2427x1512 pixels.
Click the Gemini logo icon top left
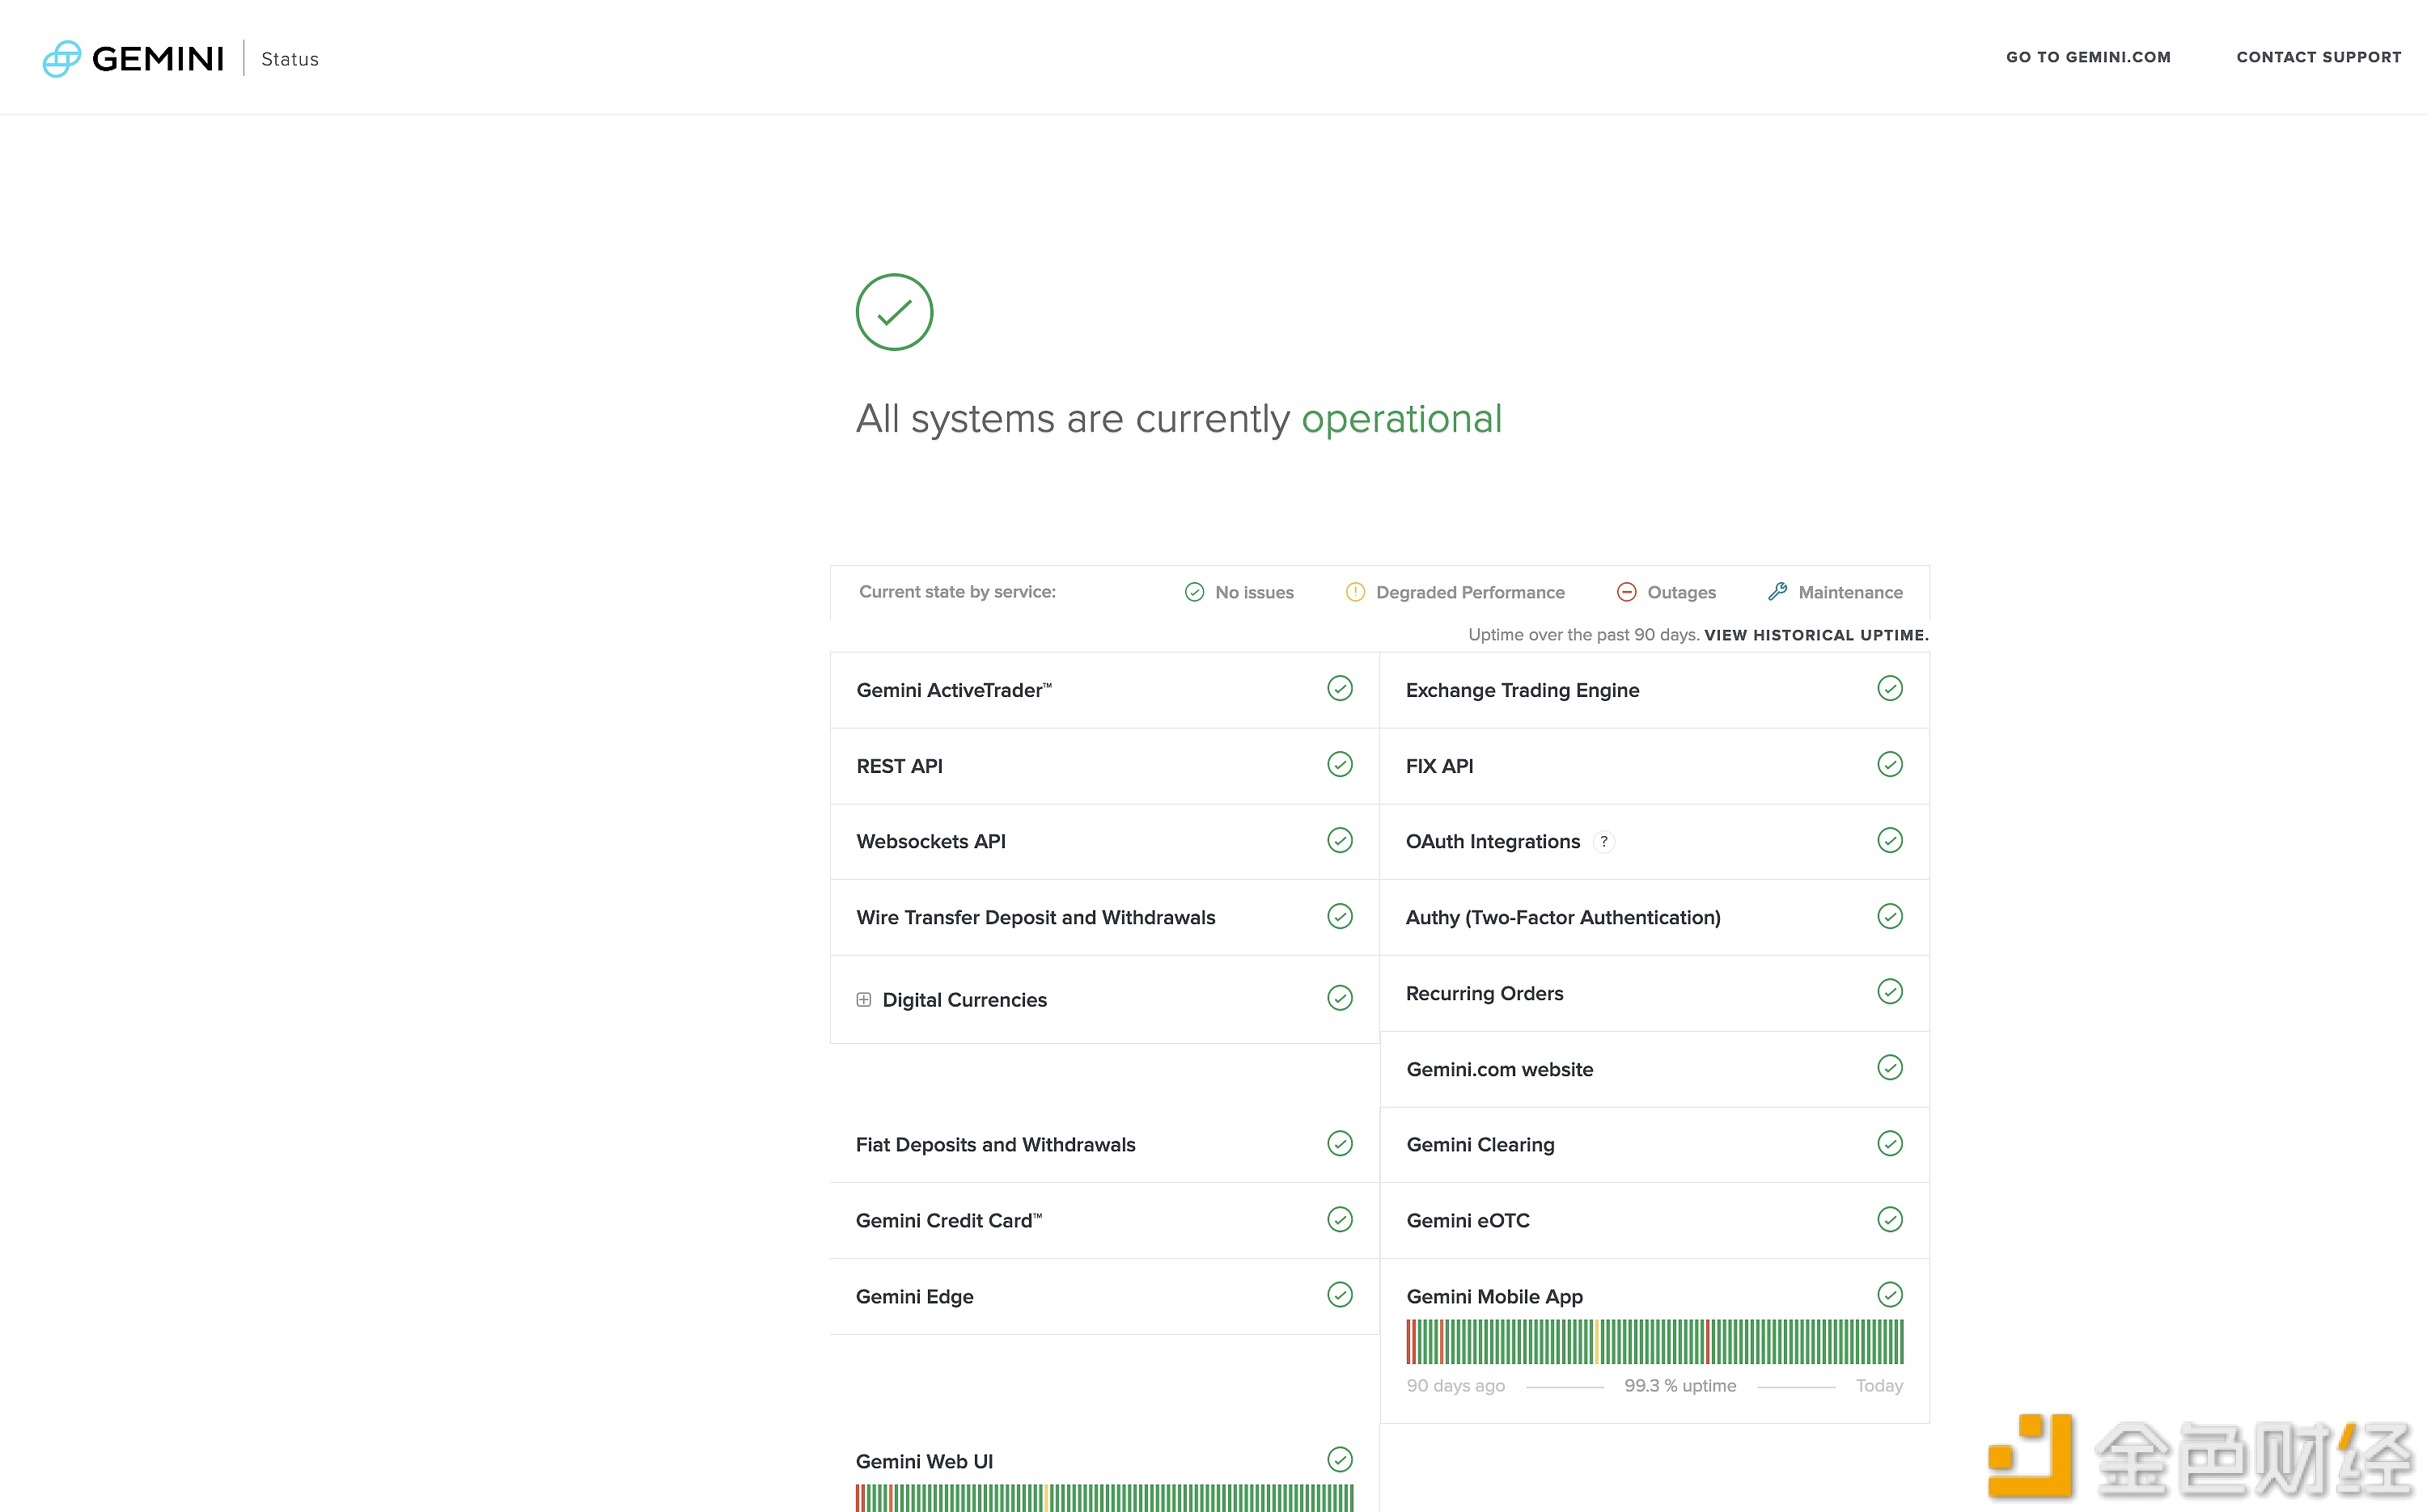click(x=59, y=57)
